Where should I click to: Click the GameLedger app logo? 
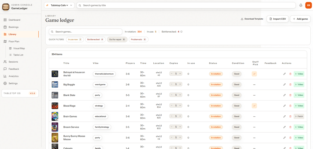(x=6, y=7)
